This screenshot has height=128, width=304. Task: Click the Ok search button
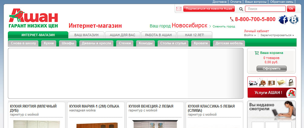tap(291, 9)
